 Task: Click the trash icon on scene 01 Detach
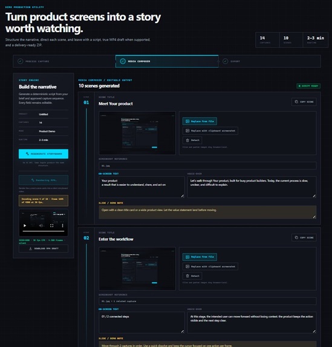coord(187,140)
